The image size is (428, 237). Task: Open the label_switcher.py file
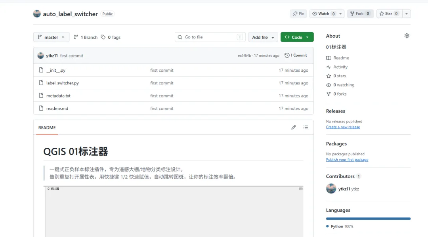(63, 83)
